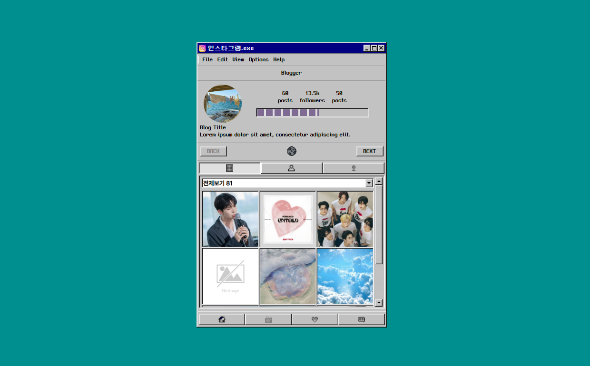Image resolution: width=590 pixels, height=366 pixels.
Task: Click the round globe icon between Back and Next
Action: pos(292,151)
